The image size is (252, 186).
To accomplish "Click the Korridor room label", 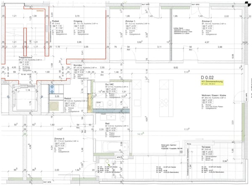I will click(78, 65).
